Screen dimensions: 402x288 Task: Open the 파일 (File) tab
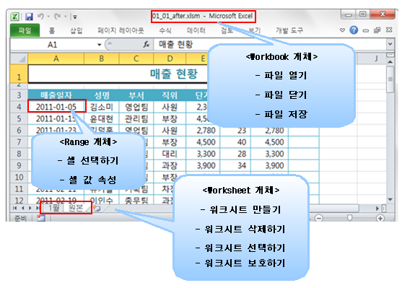25,30
